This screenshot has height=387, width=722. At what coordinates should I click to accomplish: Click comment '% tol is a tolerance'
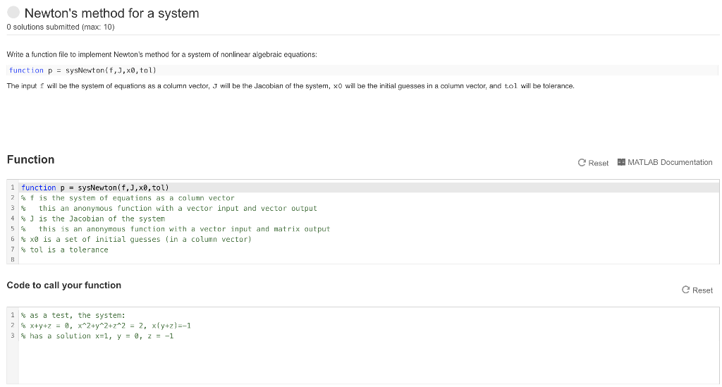pyautogui.click(x=64, y=250)
